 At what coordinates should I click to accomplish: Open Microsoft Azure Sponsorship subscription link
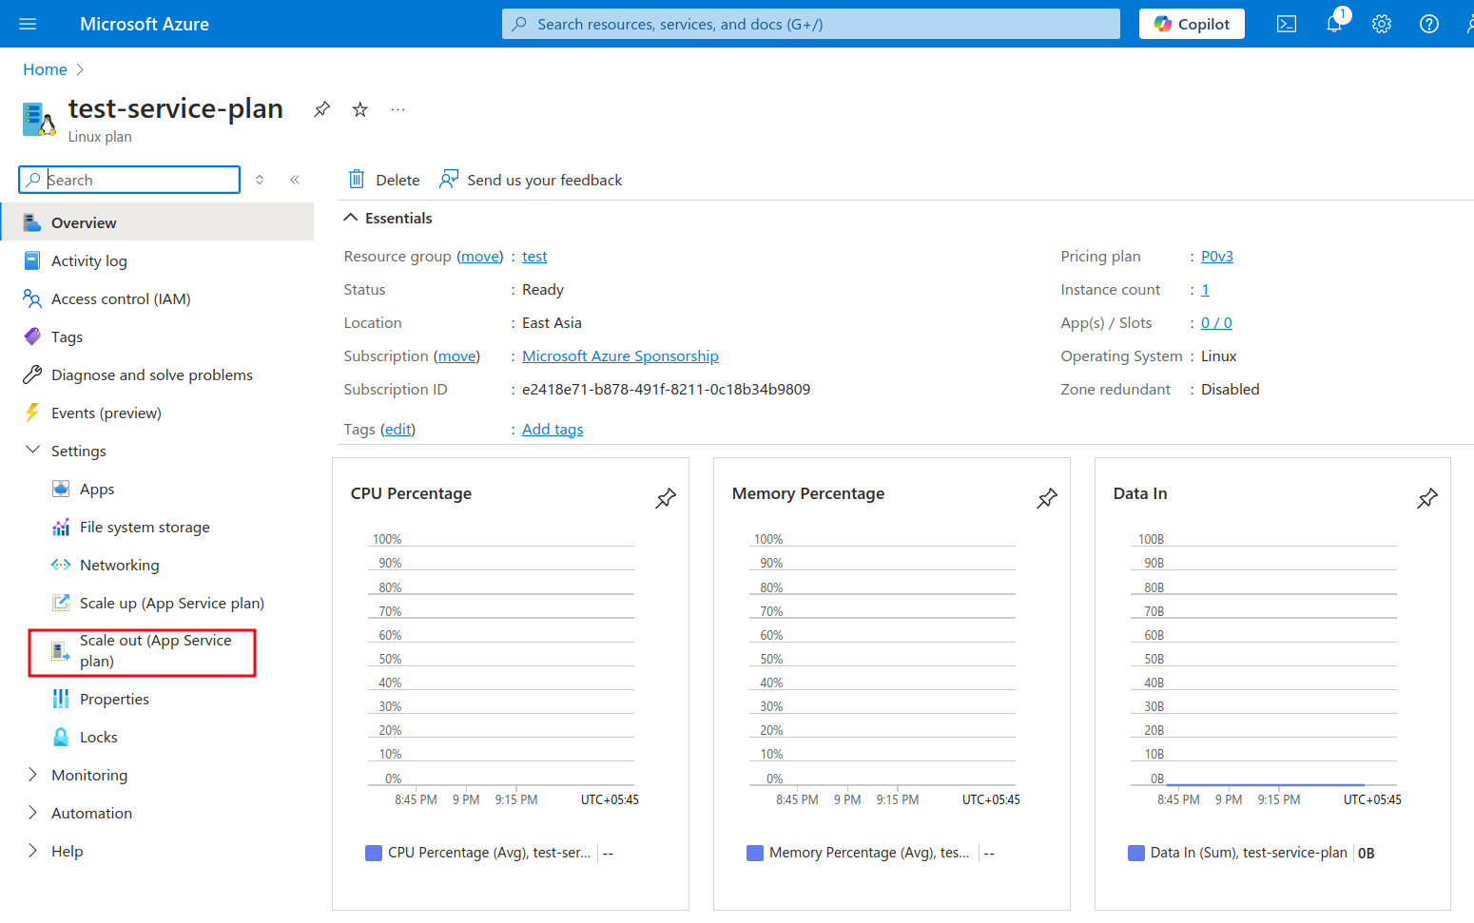coord(620,356)
